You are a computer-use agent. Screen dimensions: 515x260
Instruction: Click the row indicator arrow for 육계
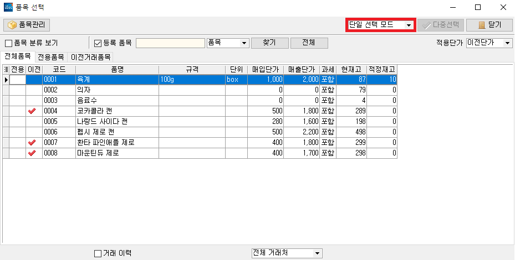(x=6, y=80)
